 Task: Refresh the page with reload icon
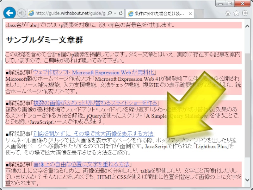tap(121, 13)
